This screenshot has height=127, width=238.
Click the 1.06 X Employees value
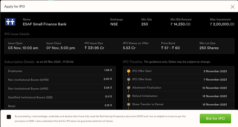108,70
